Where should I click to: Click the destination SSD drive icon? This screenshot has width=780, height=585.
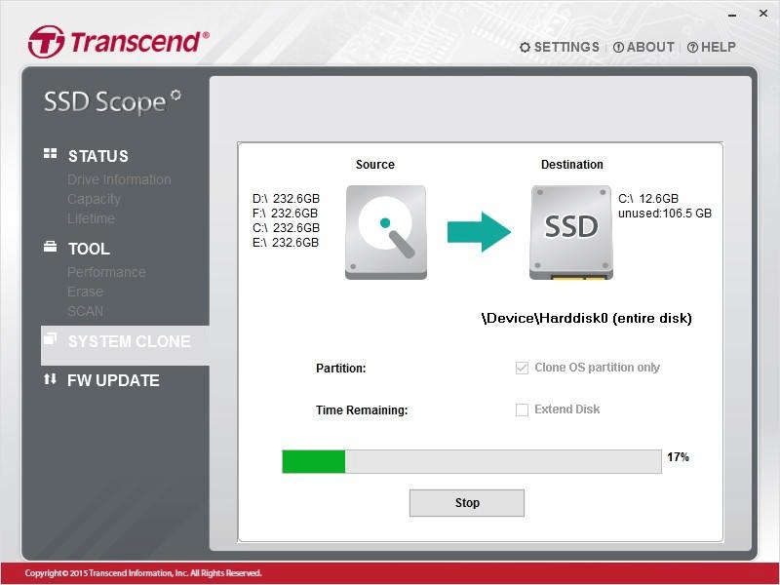pos(571,232)
